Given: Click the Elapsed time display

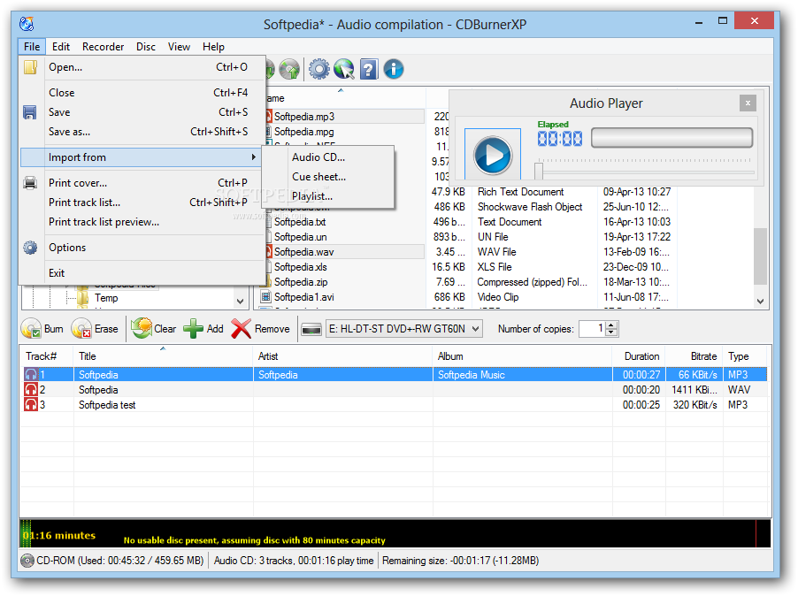Looking at the screenshot, I should click(x=560, y=138).
